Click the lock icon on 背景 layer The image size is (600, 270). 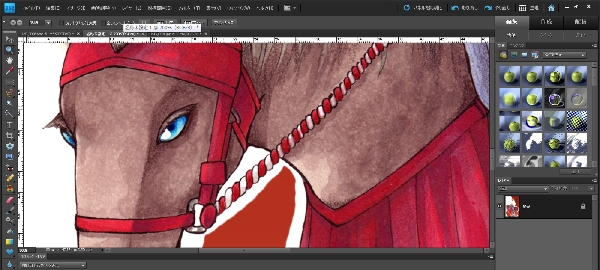tap(583, 206)
